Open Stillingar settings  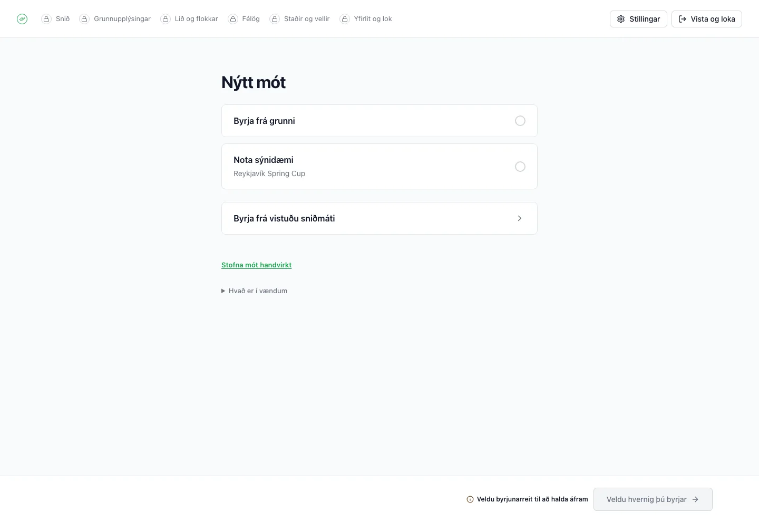coord(638,19)
